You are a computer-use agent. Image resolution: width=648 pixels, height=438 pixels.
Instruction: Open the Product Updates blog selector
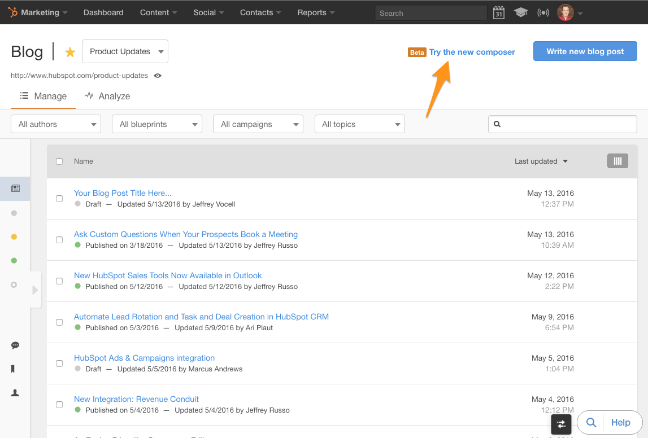tap(125, 51)
